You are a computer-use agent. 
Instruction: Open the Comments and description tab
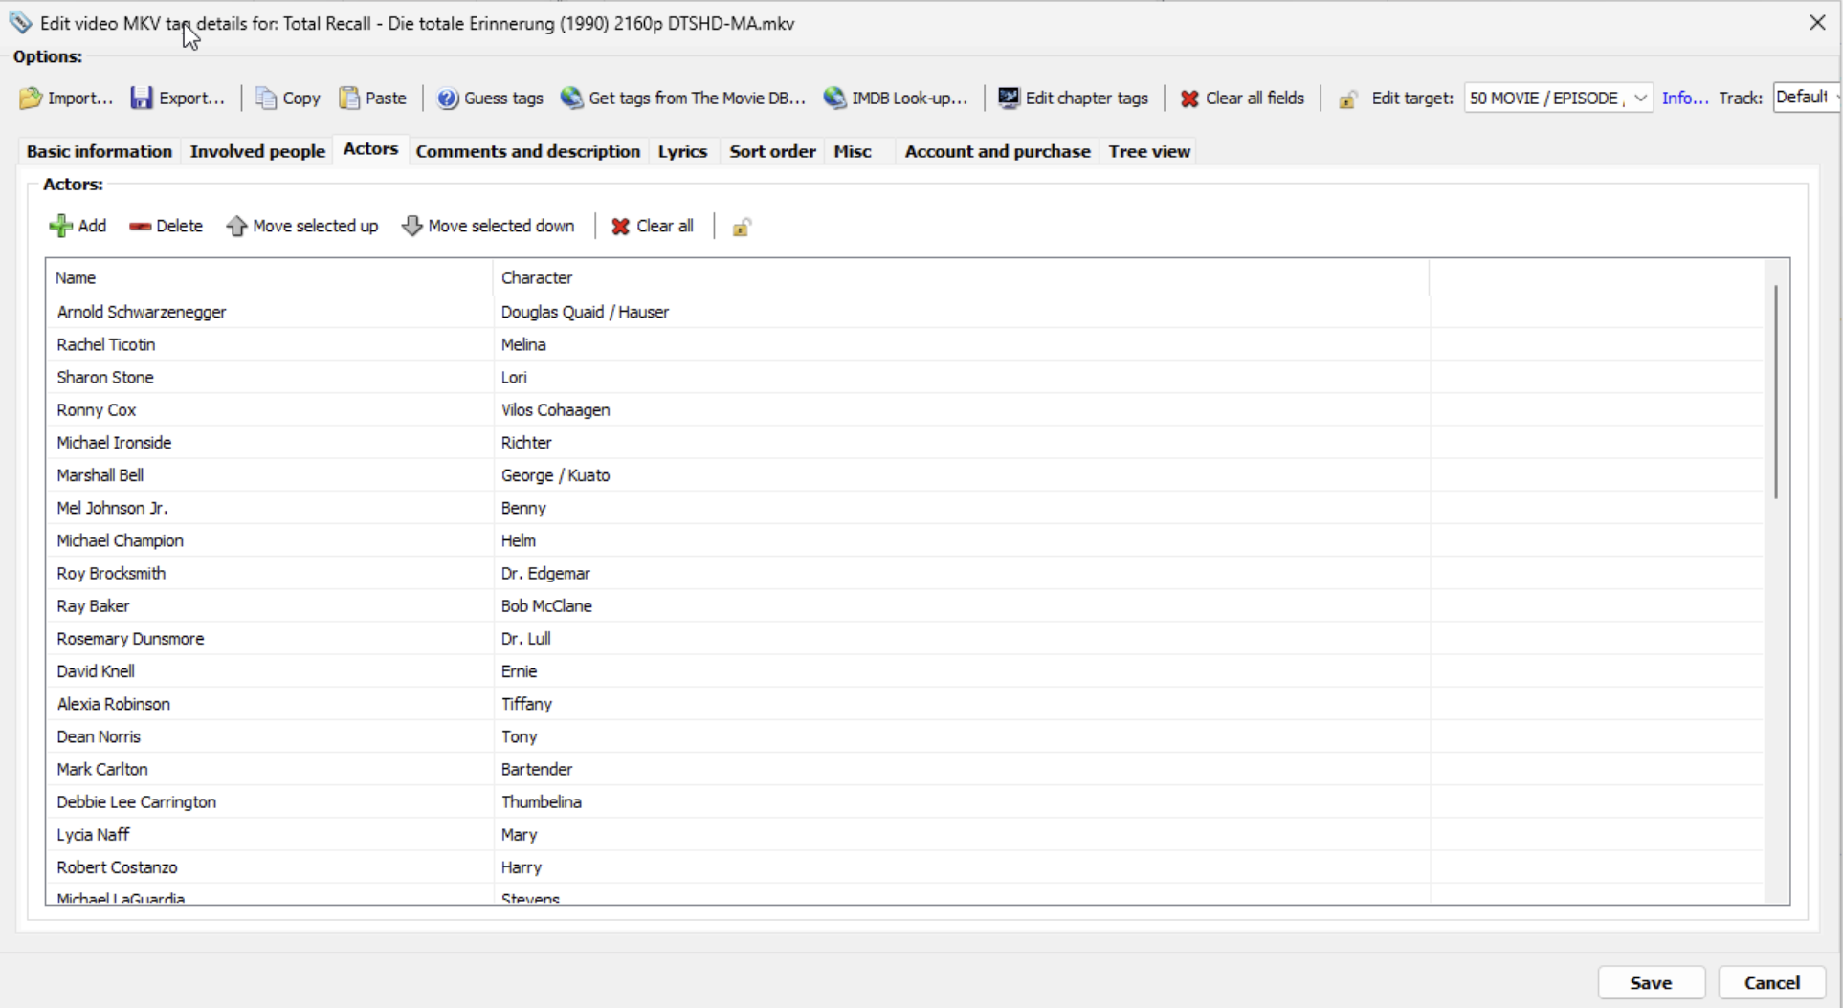coord(528,151)
